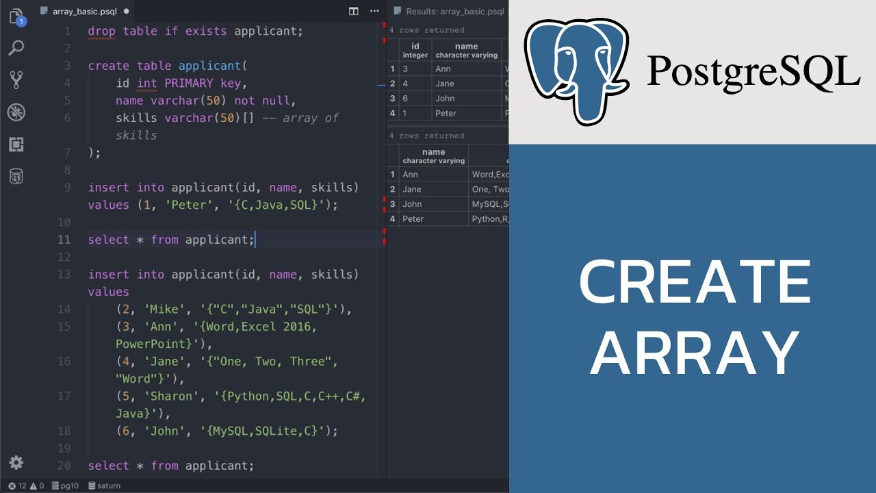The image size is (876, 493).
Task: Click 'select * from applicant;' on line 20
Action: (x=171, y=466)
